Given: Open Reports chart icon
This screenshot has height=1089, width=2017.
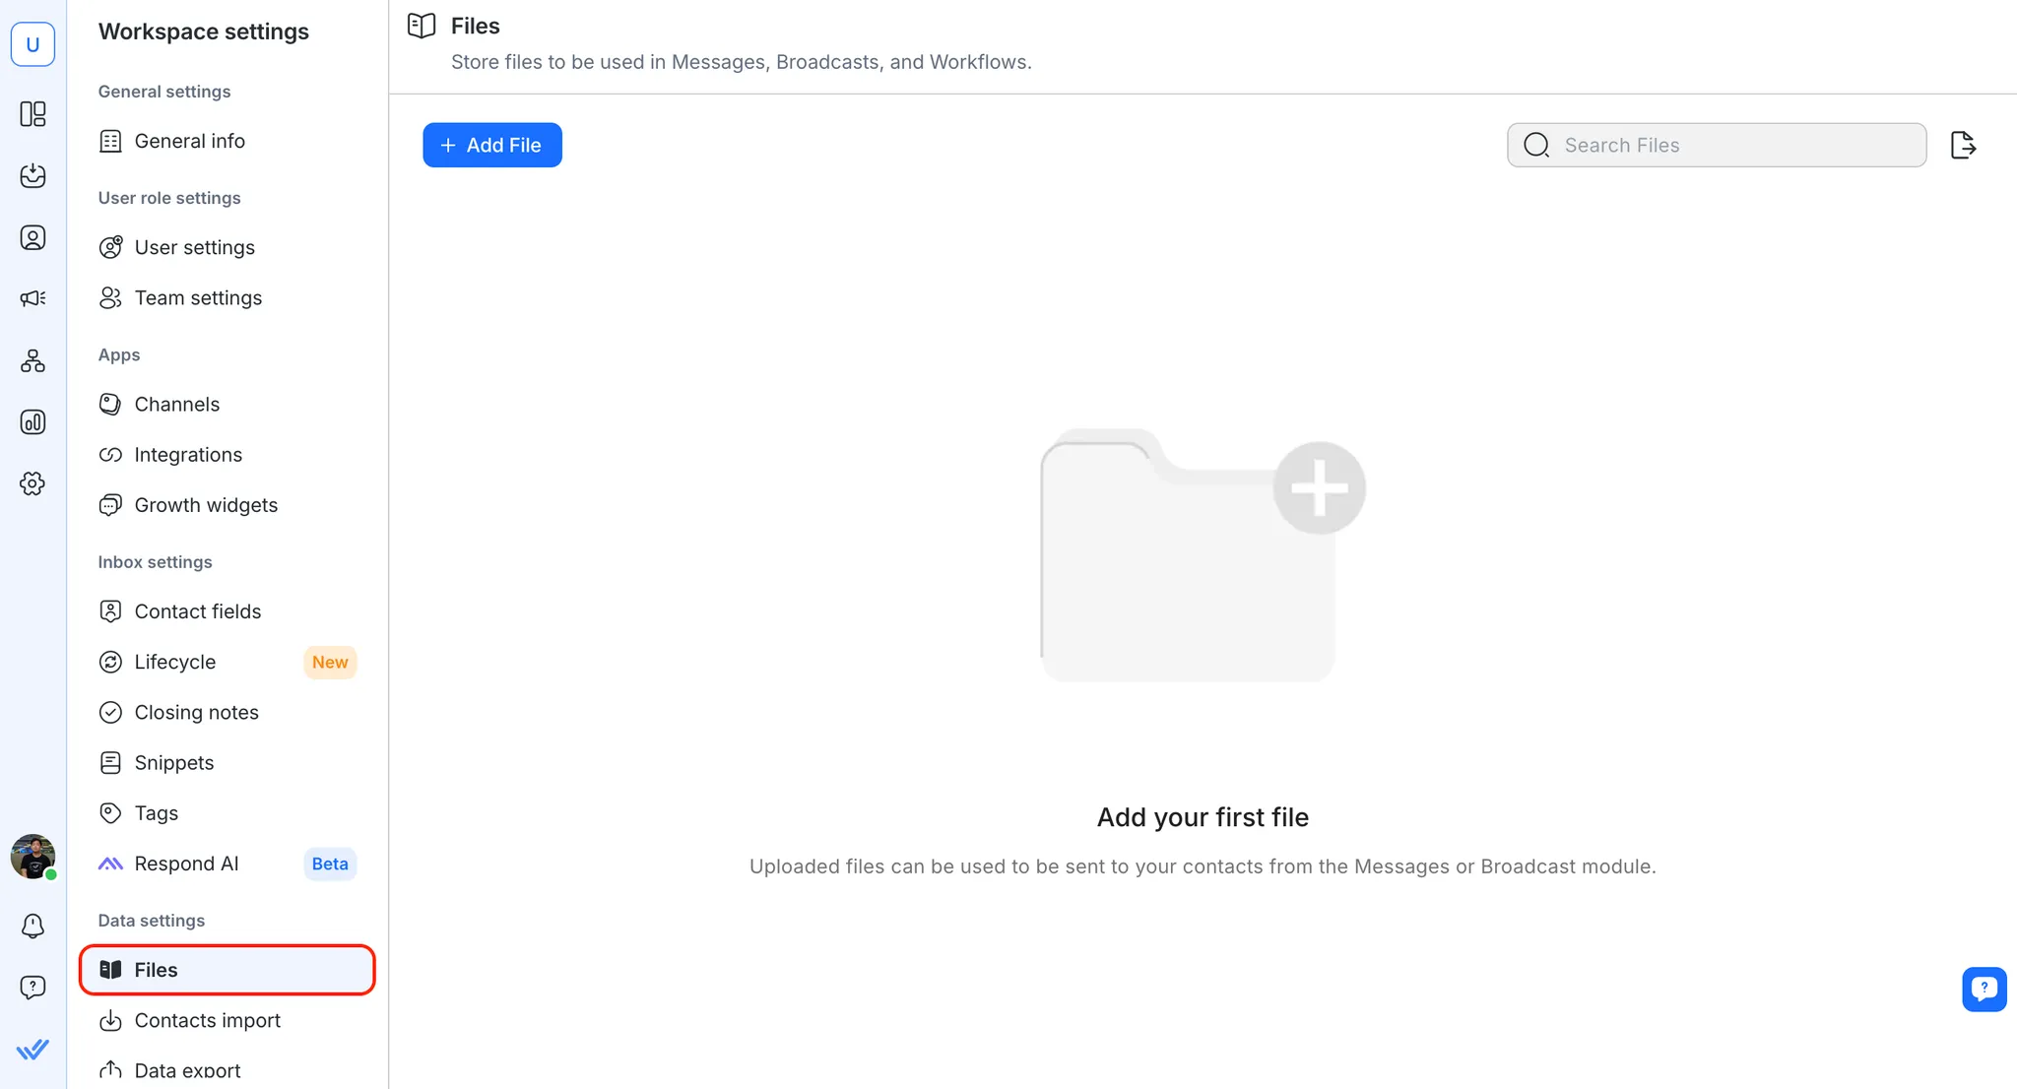Looking at the screenshot, I should coord(33,422).
